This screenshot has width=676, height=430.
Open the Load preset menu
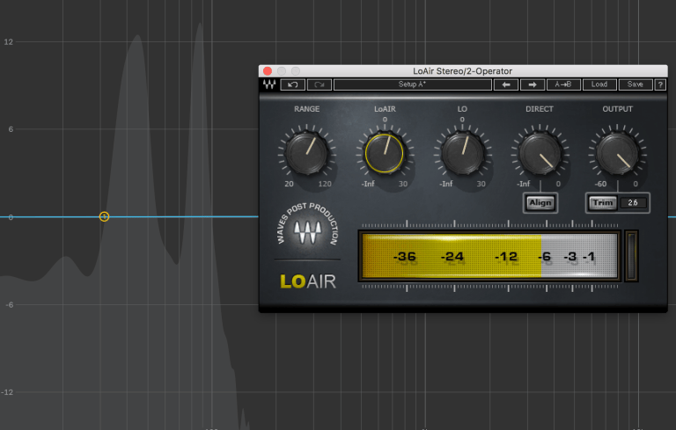tap(599, 84)
